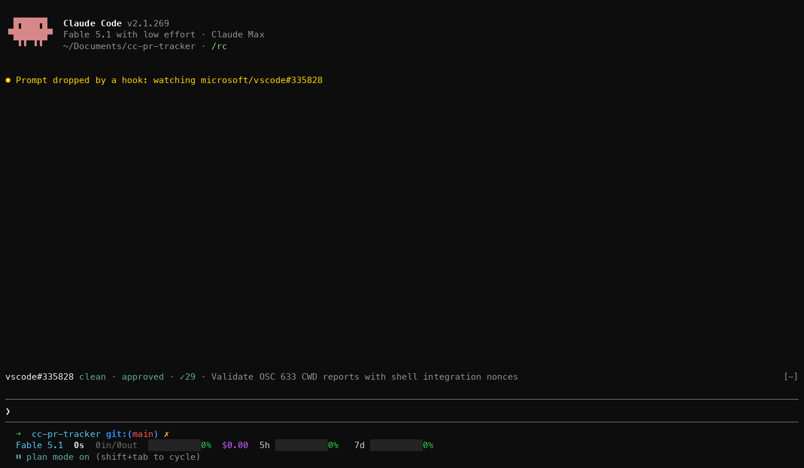The width and height of the screenshot is (804, 468).
Task: Click the yellow ✗ git dirty marker
Action: tap(166, 434)
